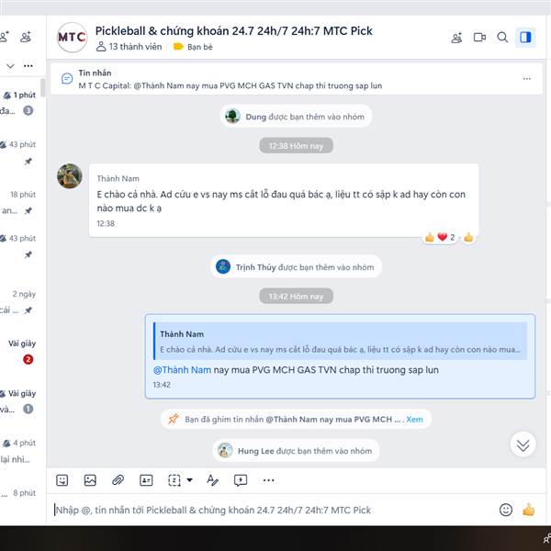Click Xem link on the pinned notice
Image resolution: width=551 pixels, height=551 pixels.
tap(415, 420)
